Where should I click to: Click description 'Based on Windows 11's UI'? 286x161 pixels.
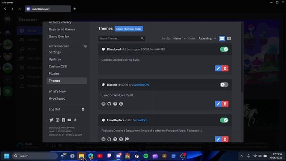[117, 95]
